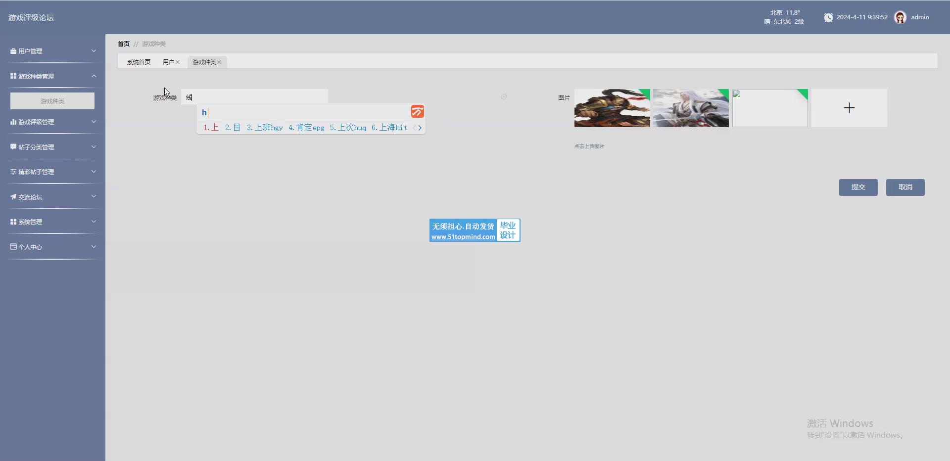Click the 个人中心 window icon
The height and width of the screenshot is (461, 950).
pos(13,247)
